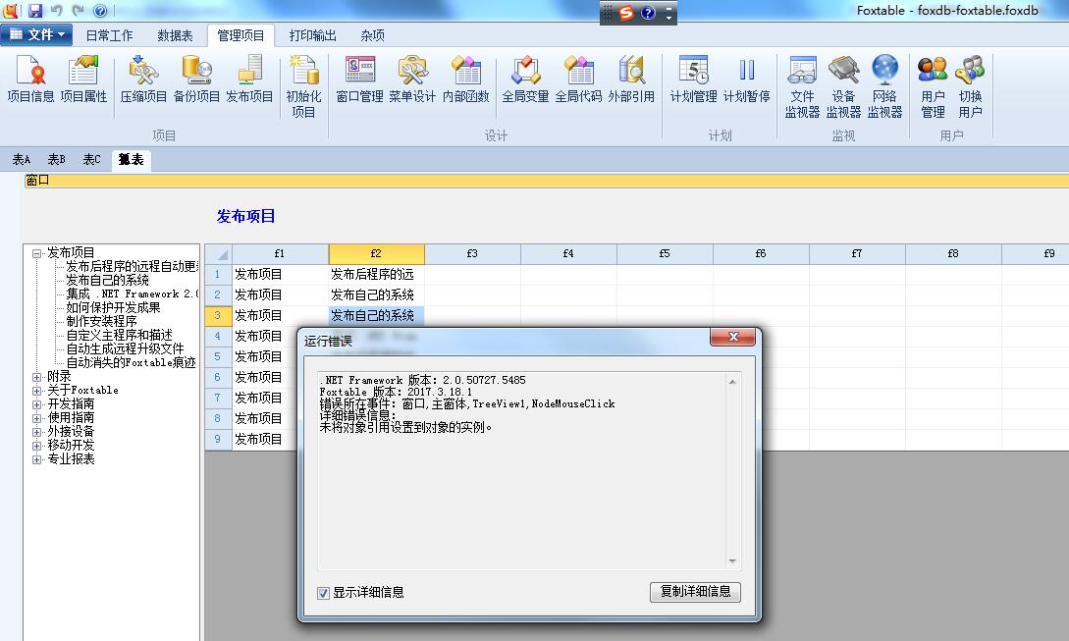Image resolution: width=1069 pixels, height=641 pixels.
Task: Select tree item 自动消失的Foxtable痕迹
Action: (131, 363)
